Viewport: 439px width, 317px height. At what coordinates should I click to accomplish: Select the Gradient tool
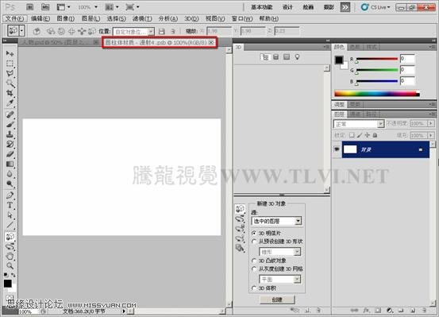(x=10, y=164)
